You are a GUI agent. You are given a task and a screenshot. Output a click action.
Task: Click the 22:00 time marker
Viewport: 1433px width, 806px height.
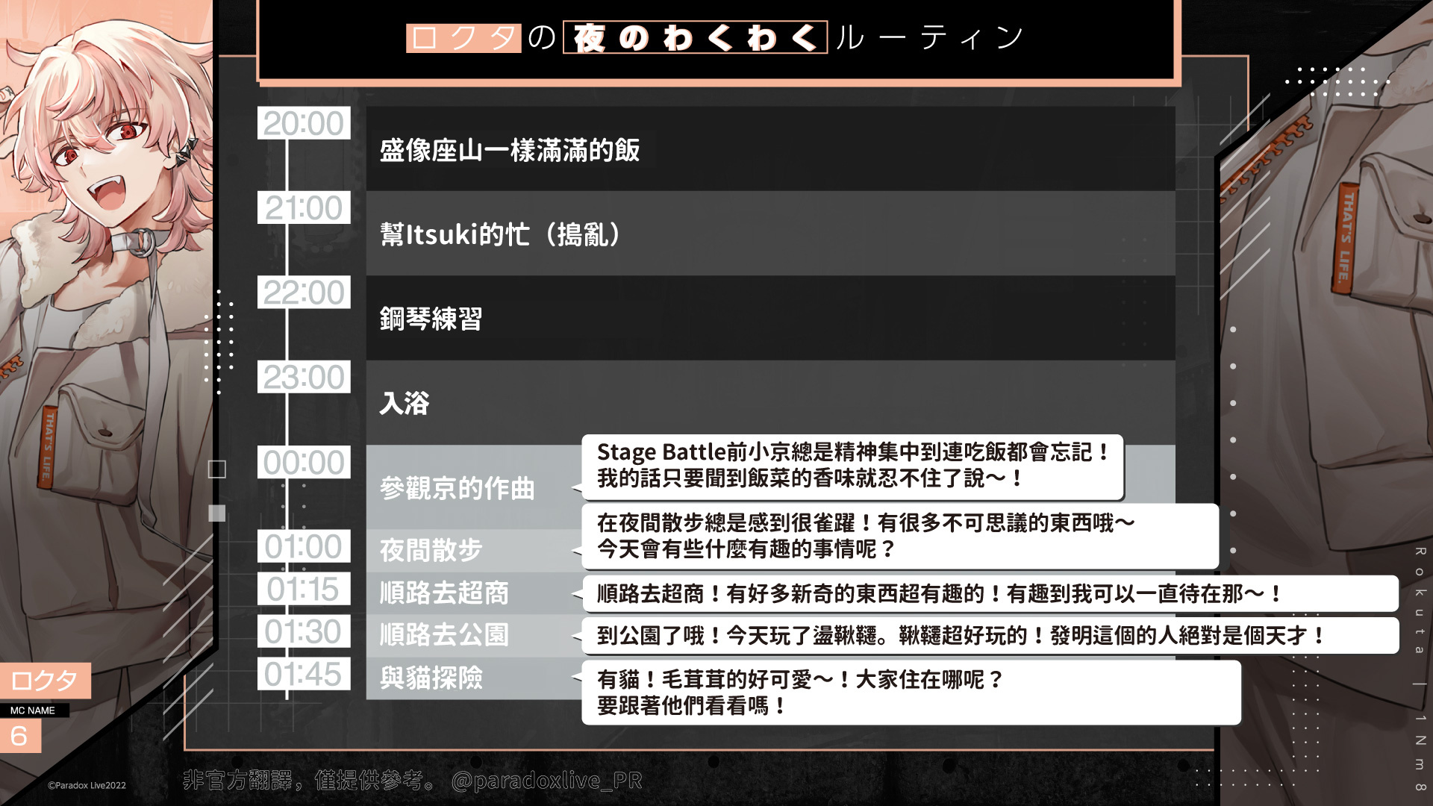(304, 293)
